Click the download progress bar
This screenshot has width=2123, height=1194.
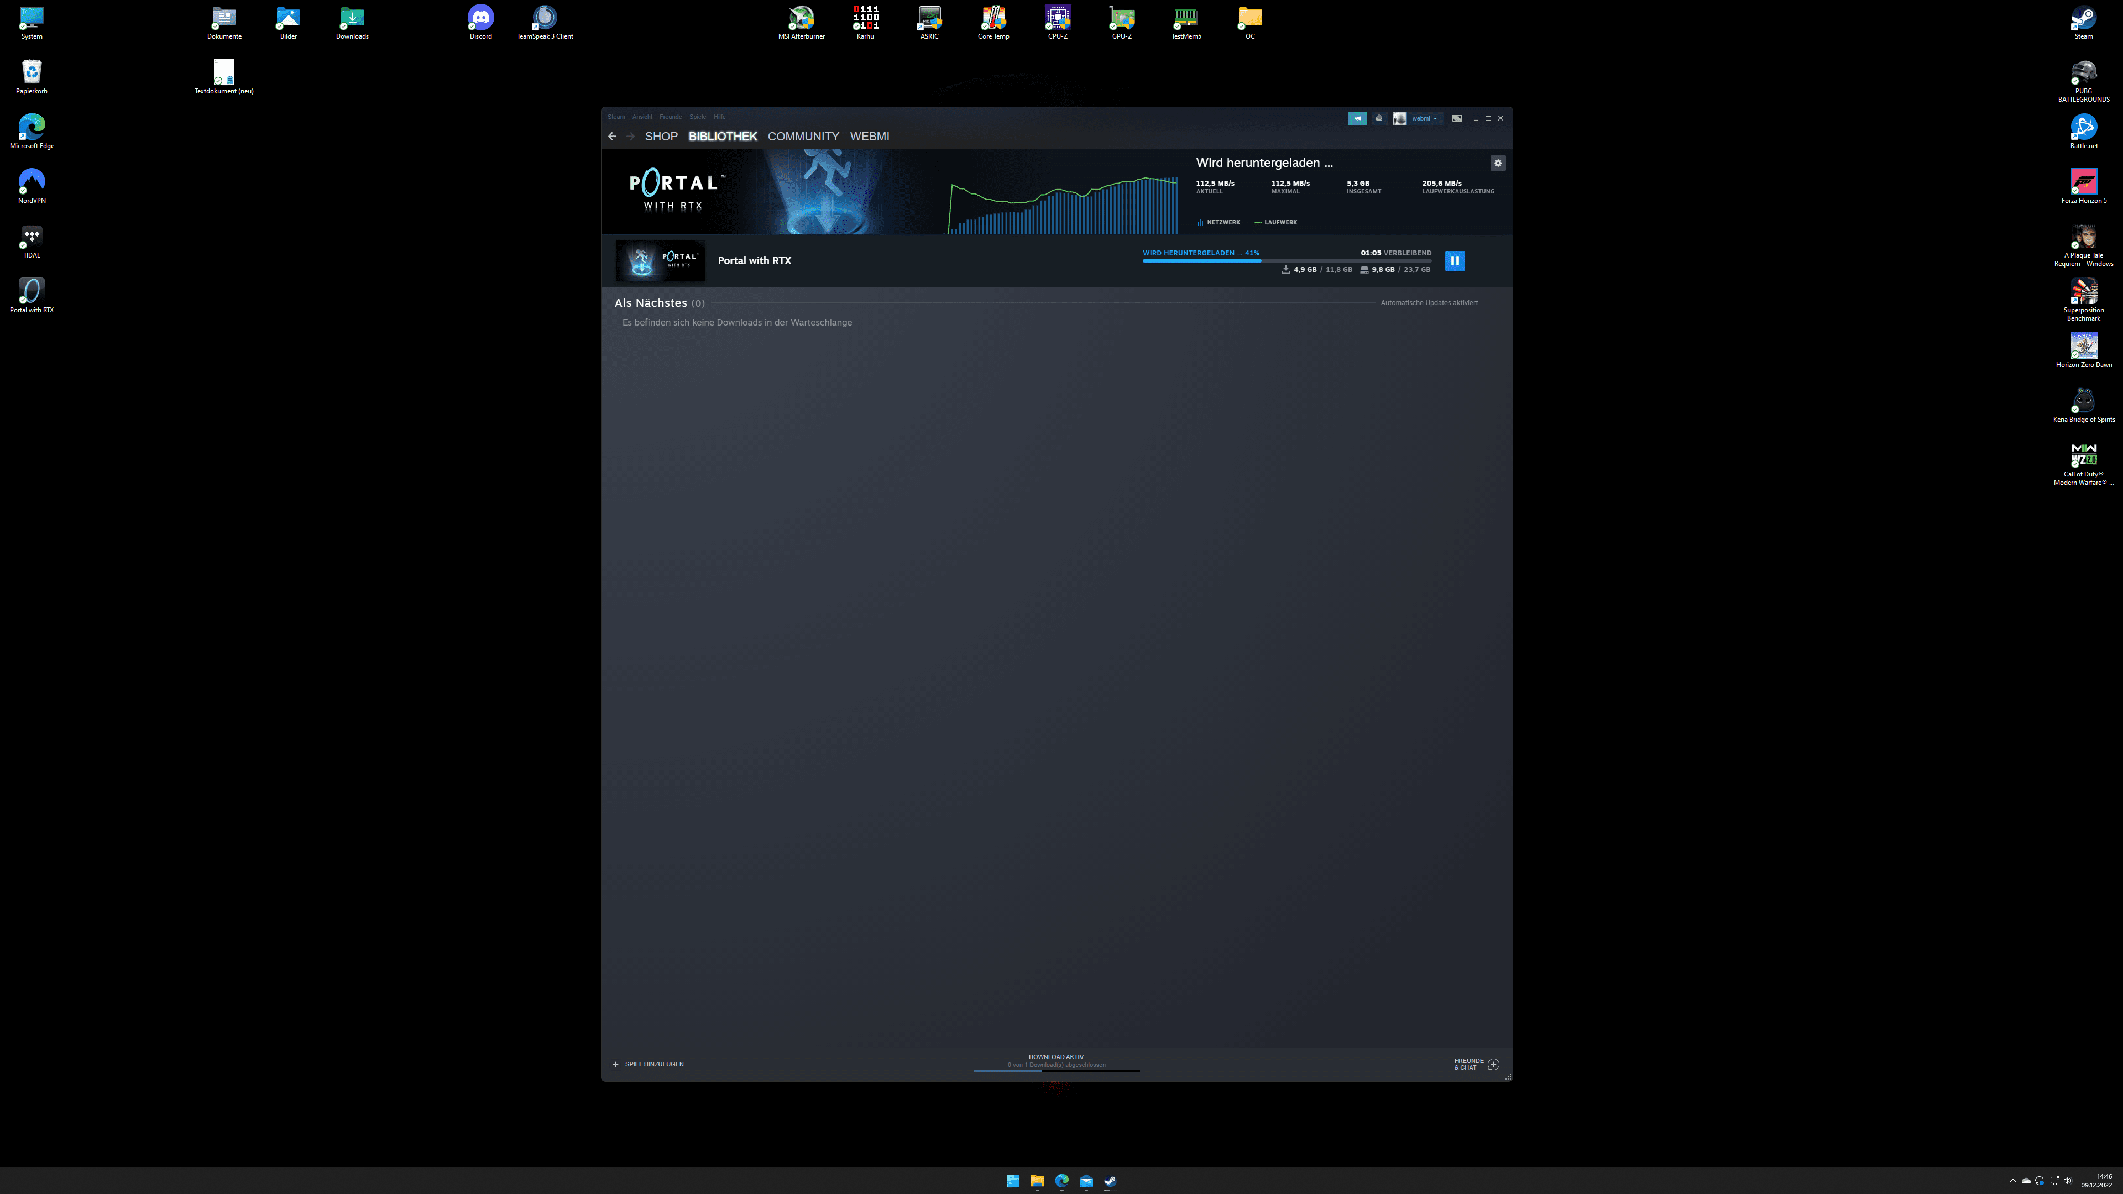coord(1287,260)
